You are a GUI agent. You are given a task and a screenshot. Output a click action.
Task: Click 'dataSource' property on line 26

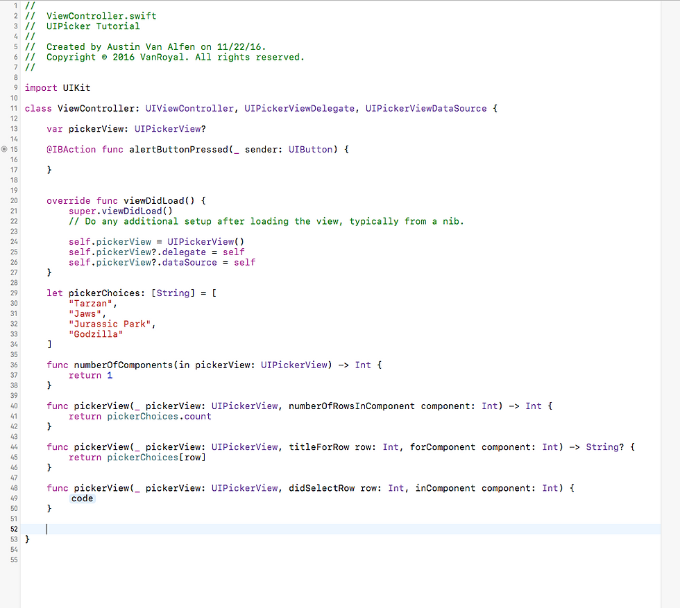[x=189, y=263]
